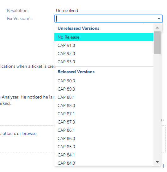
Task: Click the plus icon at bottom right
Action: pos(163,166)
